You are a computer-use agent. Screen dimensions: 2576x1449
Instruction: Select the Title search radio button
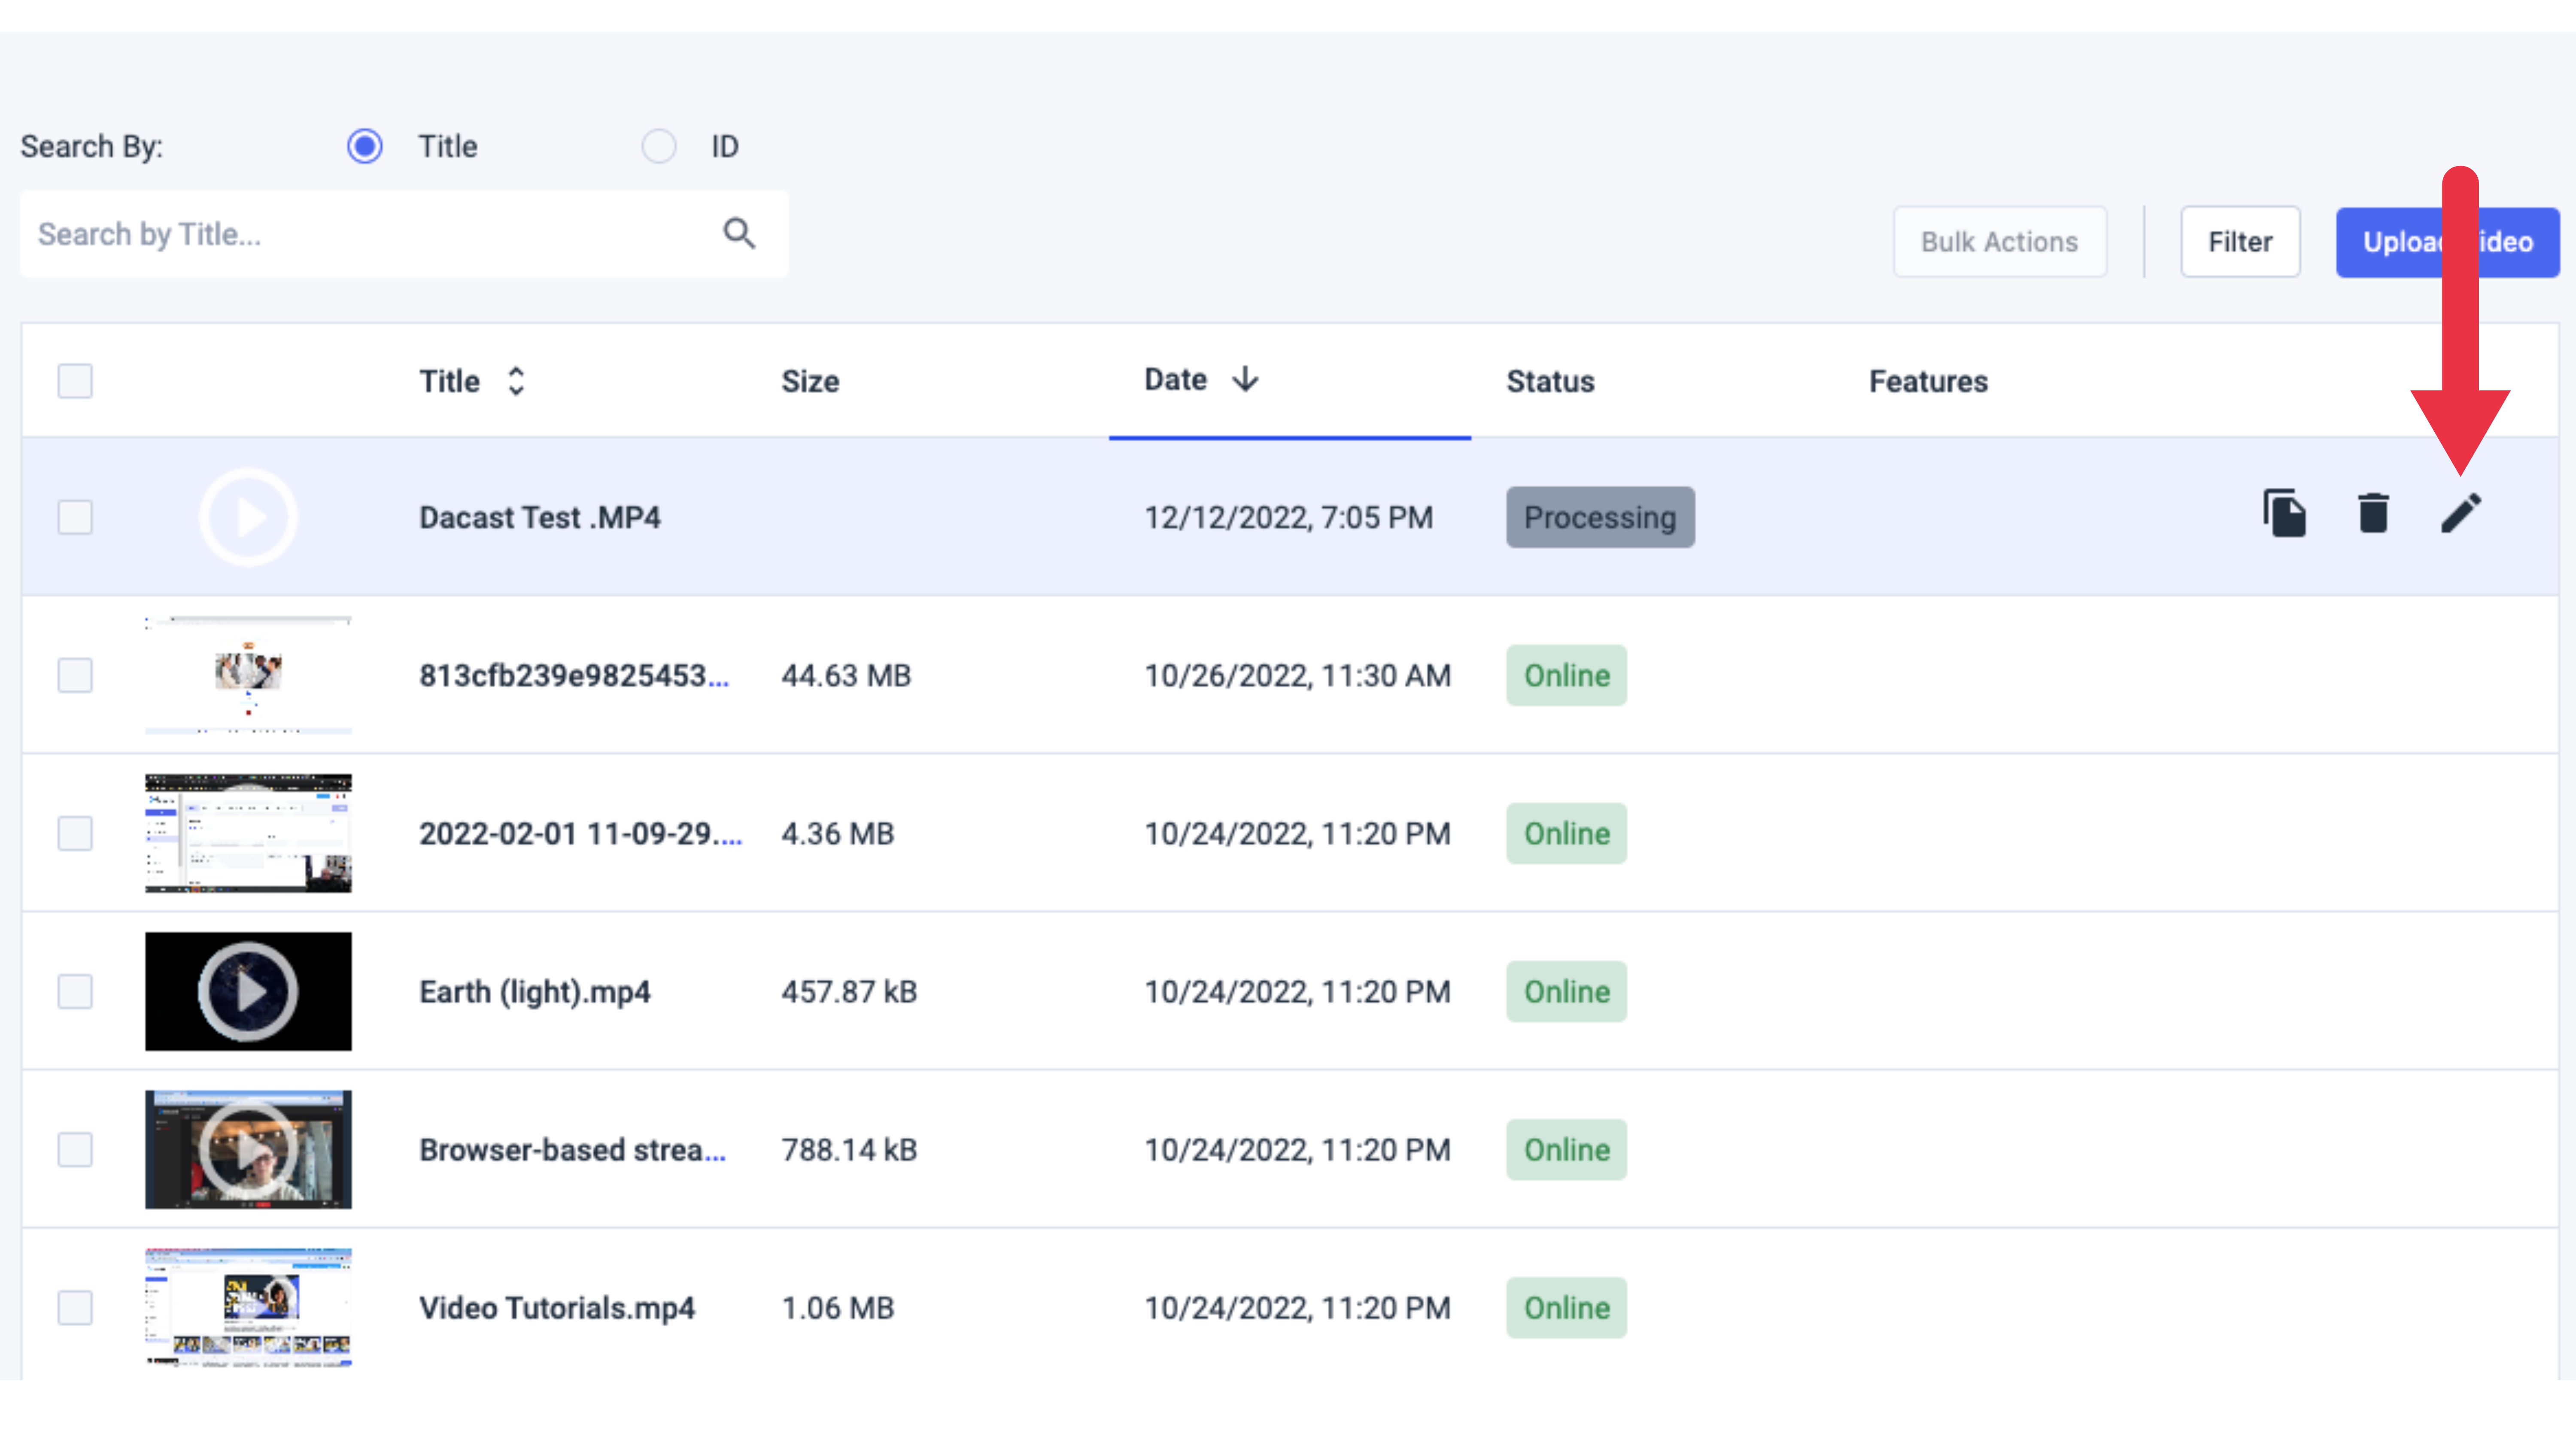pyautogui.click(x=365, y=146)
